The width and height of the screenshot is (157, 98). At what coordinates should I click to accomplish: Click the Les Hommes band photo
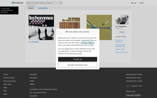point(122,20)
